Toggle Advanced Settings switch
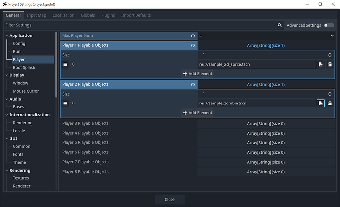This screenshot has height=207, width=340. pos(328,25)
